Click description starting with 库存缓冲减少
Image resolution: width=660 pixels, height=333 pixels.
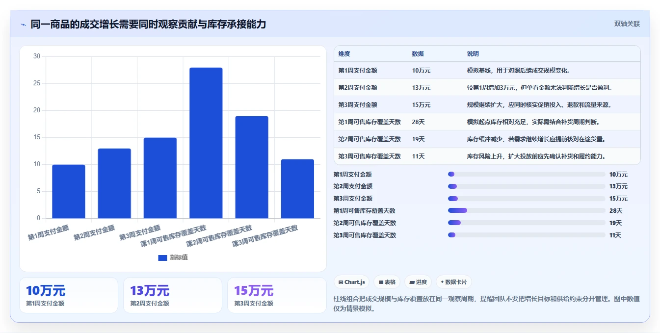point(536,139)
